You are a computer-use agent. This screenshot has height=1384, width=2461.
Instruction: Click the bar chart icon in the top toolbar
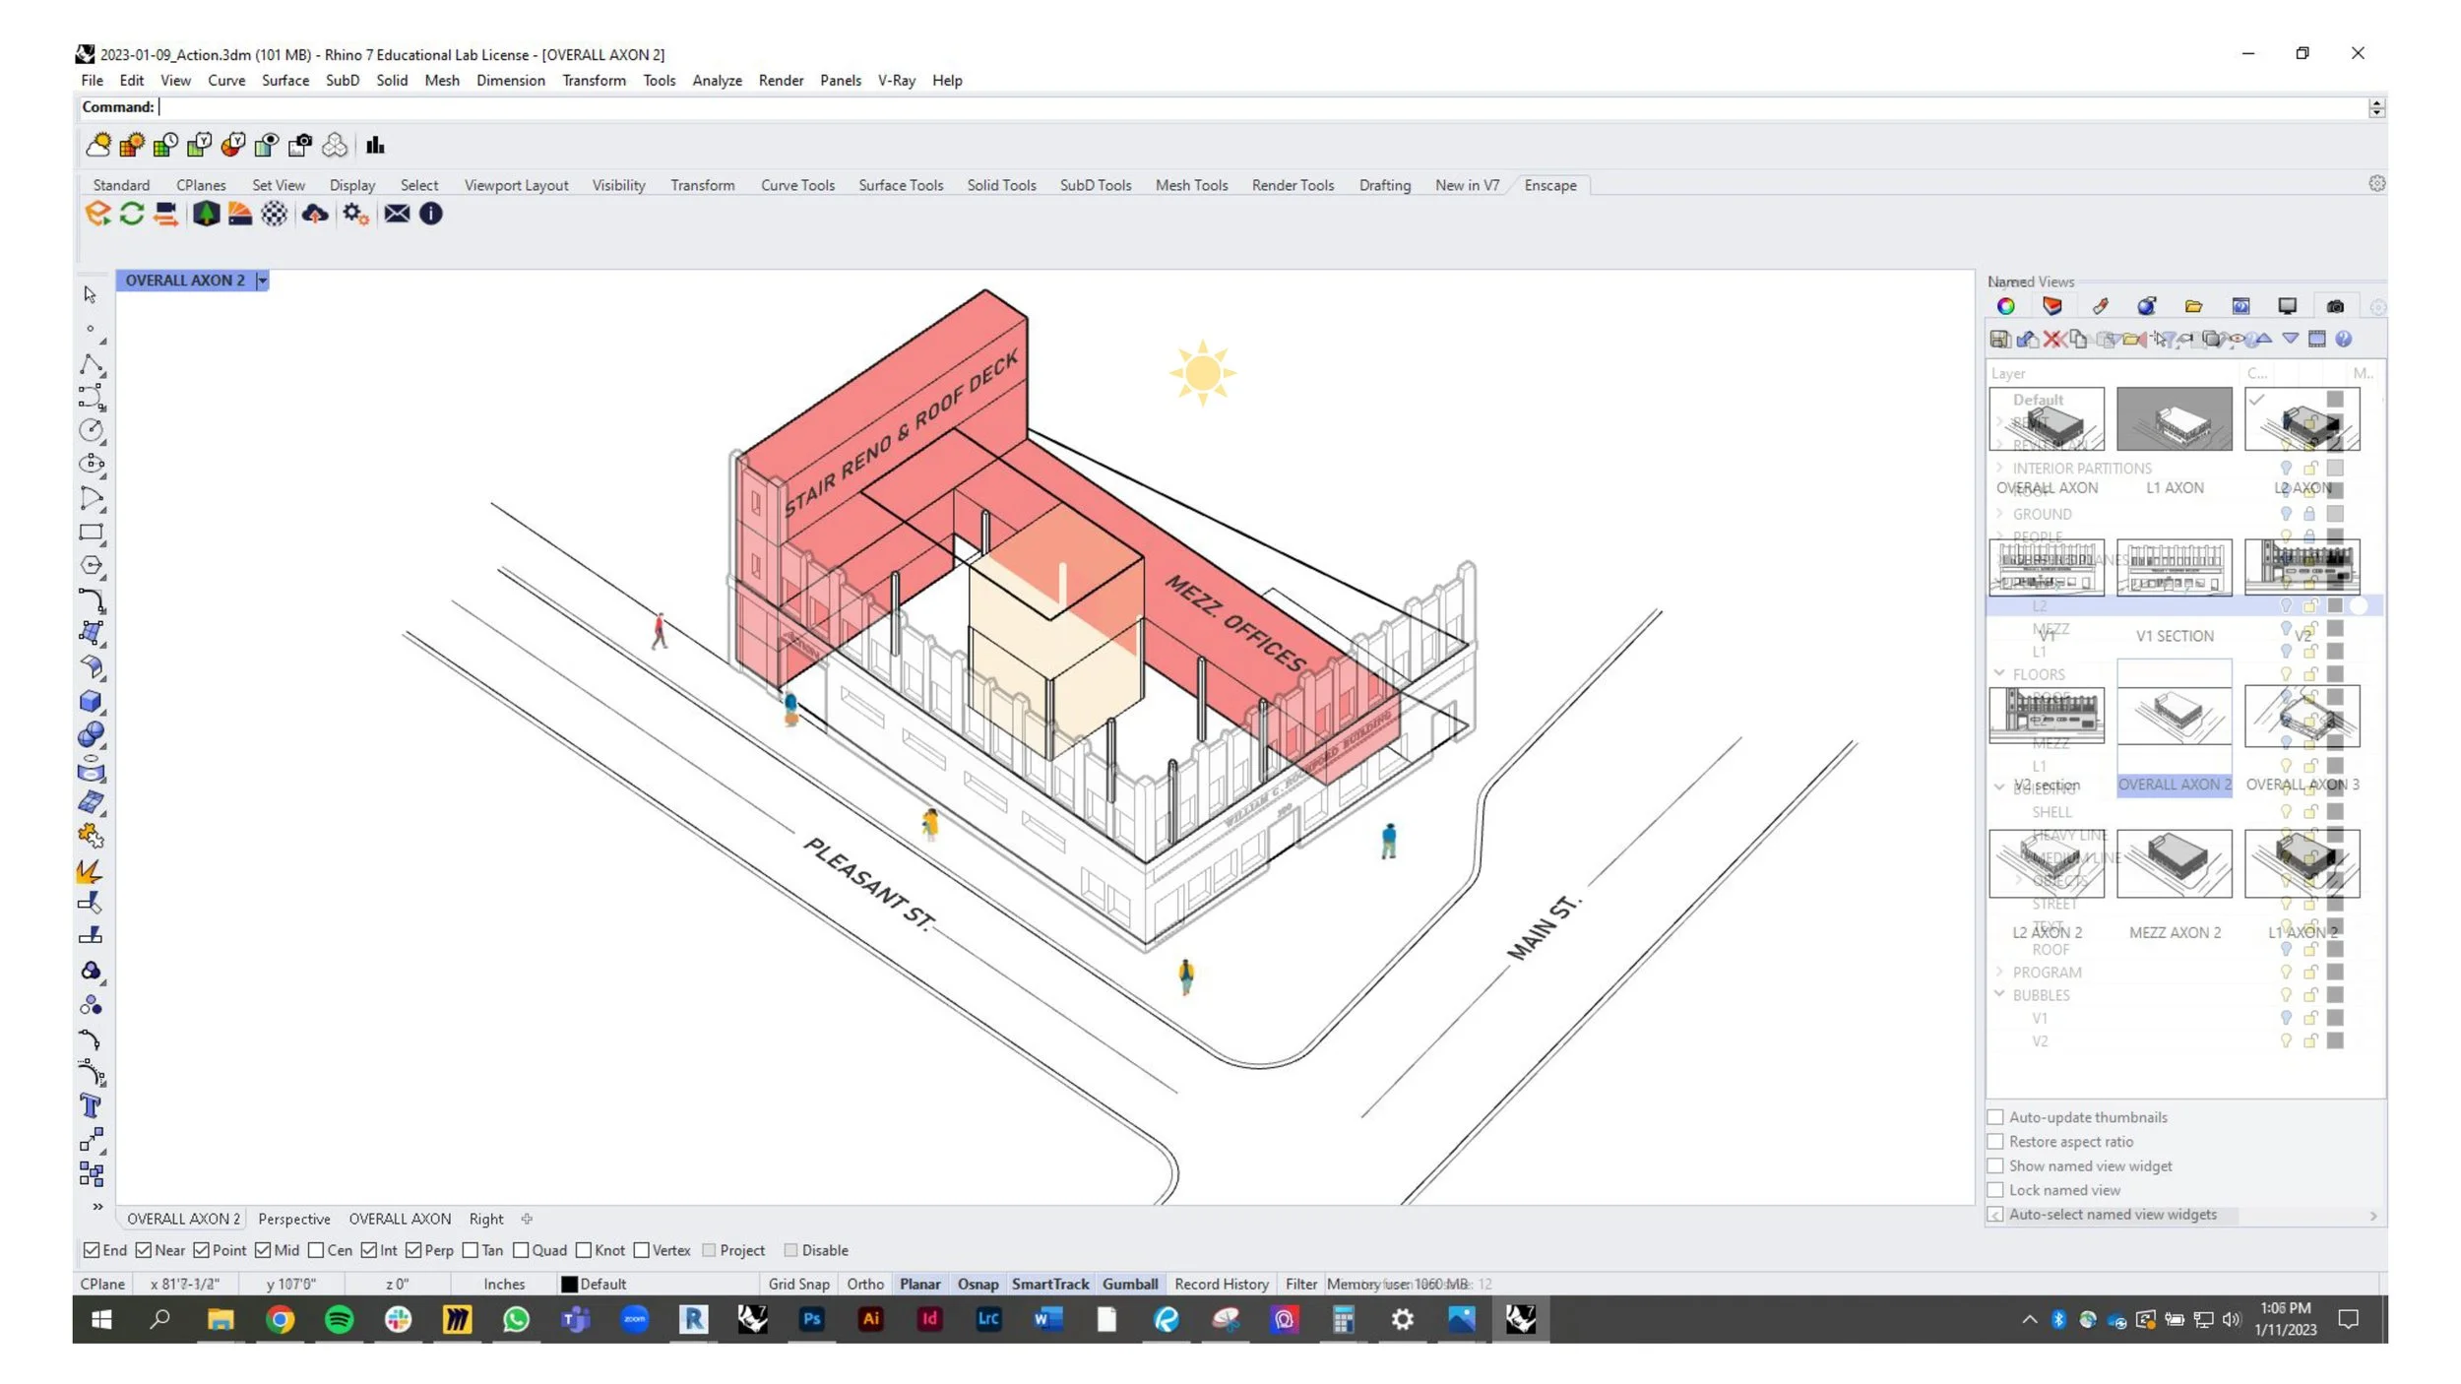375,146
